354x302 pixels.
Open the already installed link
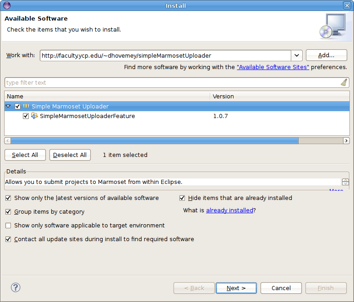click(x=229, y=210)
